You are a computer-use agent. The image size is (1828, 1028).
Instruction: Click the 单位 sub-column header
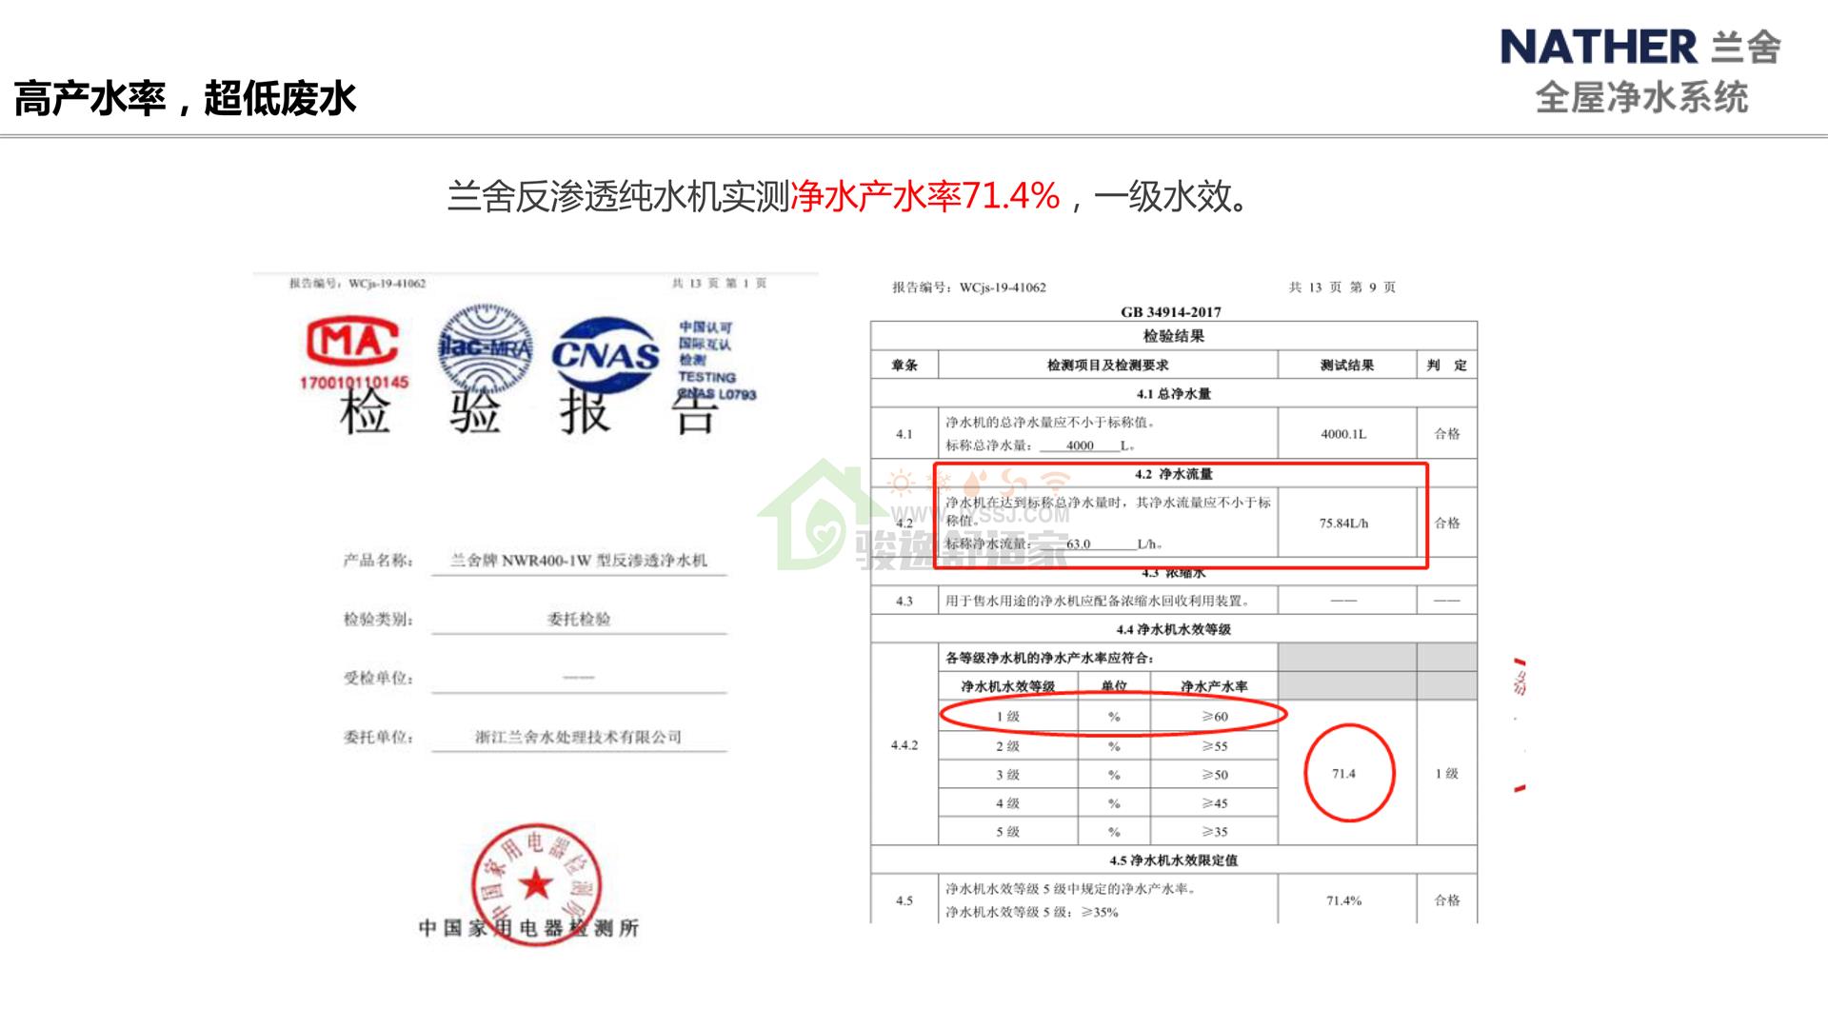[1114, 686]
